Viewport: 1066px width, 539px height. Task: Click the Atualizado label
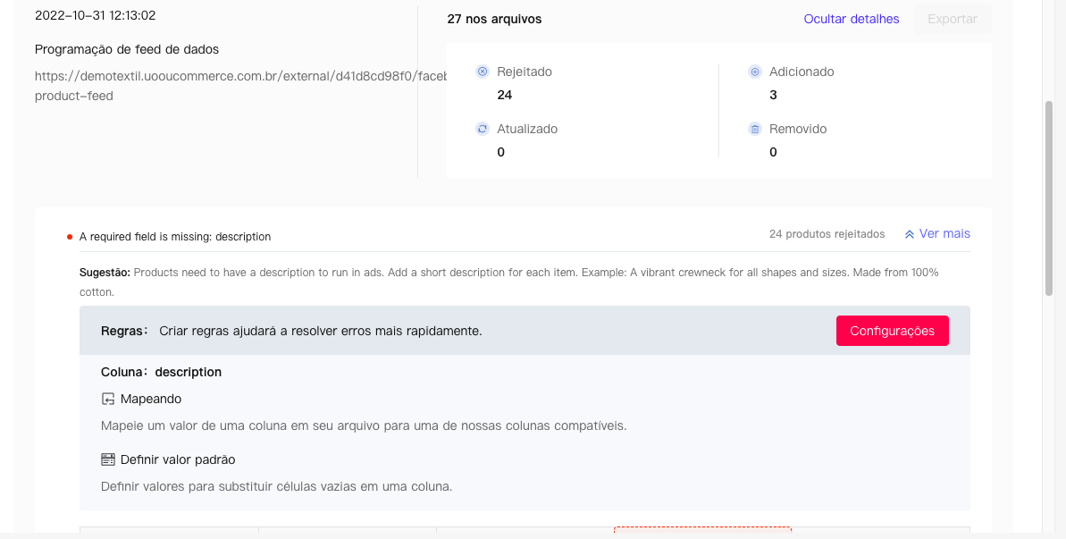(527, 129)
